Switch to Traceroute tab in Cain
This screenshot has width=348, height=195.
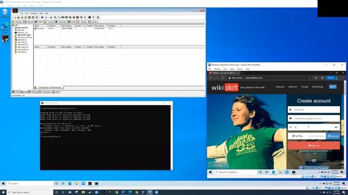(x=61, y=22)
